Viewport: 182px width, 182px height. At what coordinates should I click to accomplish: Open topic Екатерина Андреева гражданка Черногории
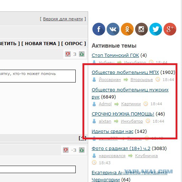(x=129, y=176)
